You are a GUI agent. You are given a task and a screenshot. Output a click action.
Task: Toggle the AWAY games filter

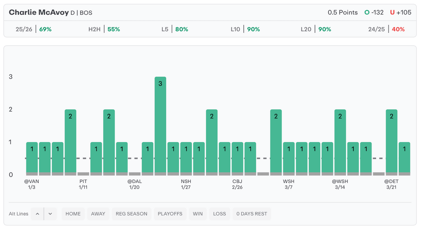(98, 214)
